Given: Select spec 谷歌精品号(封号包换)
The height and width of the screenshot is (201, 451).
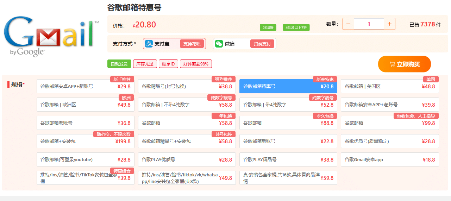Looking at the screenshot, I should (187, 86).
